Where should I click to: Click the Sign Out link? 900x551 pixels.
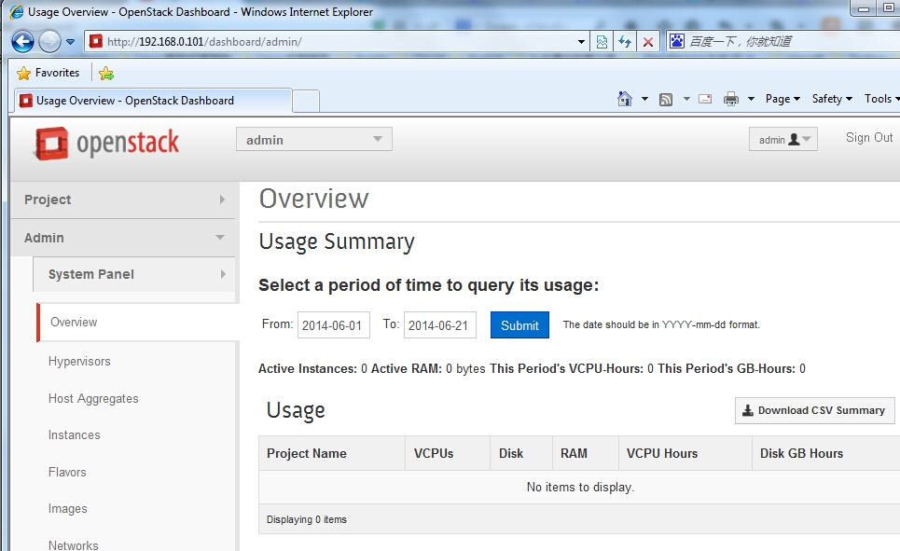tap(869, 138)
